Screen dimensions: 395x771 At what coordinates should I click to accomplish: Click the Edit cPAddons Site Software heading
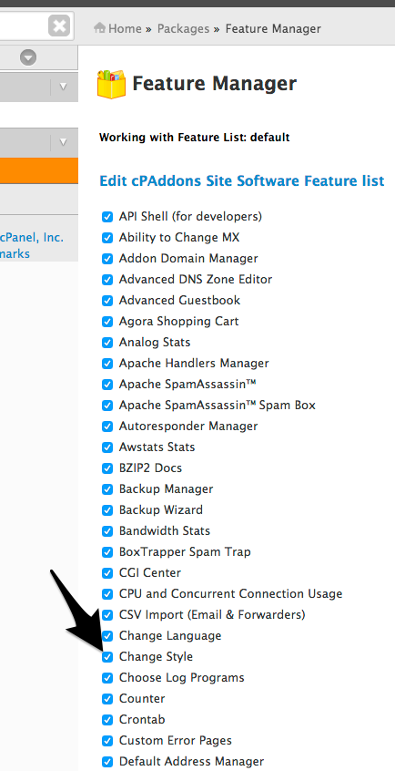(x=242, y=181)
